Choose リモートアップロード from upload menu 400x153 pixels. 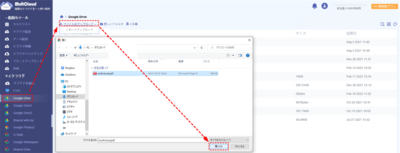pos(79,30)
